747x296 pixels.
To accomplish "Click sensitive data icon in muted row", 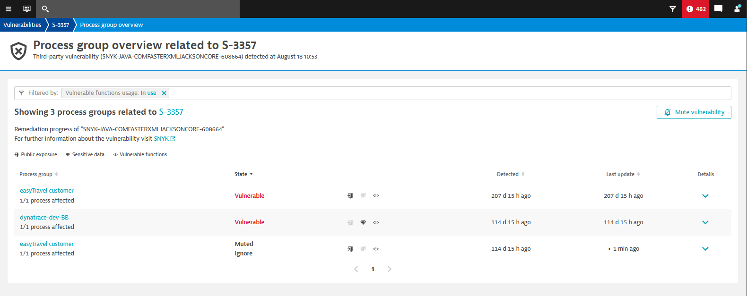I will (x=363, y=249).
